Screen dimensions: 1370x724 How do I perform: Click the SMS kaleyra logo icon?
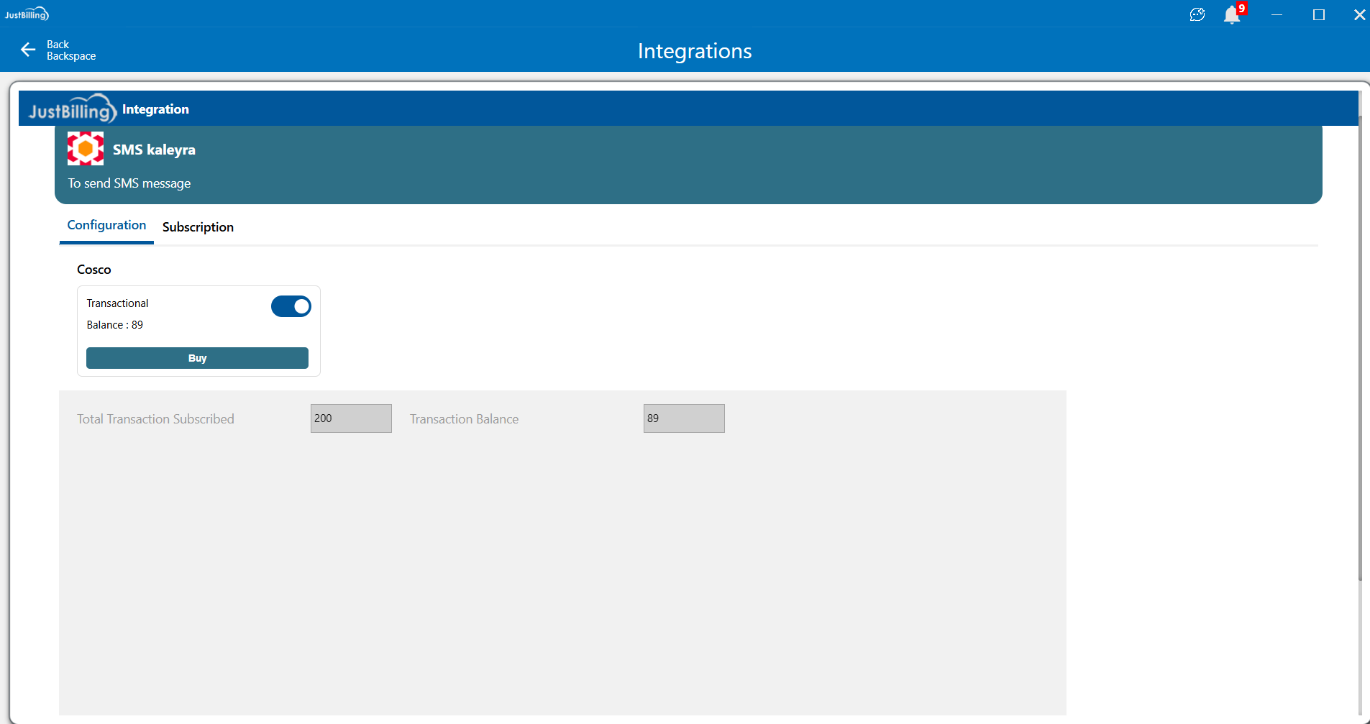(86, 149)
